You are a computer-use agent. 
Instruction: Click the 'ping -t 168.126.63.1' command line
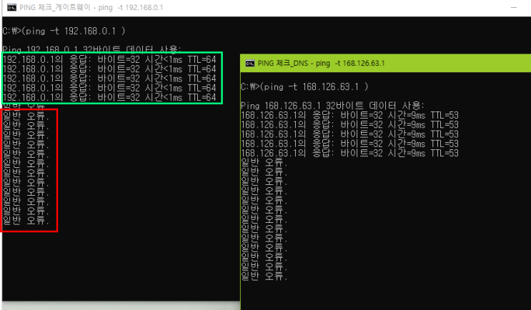click(304, 87)
